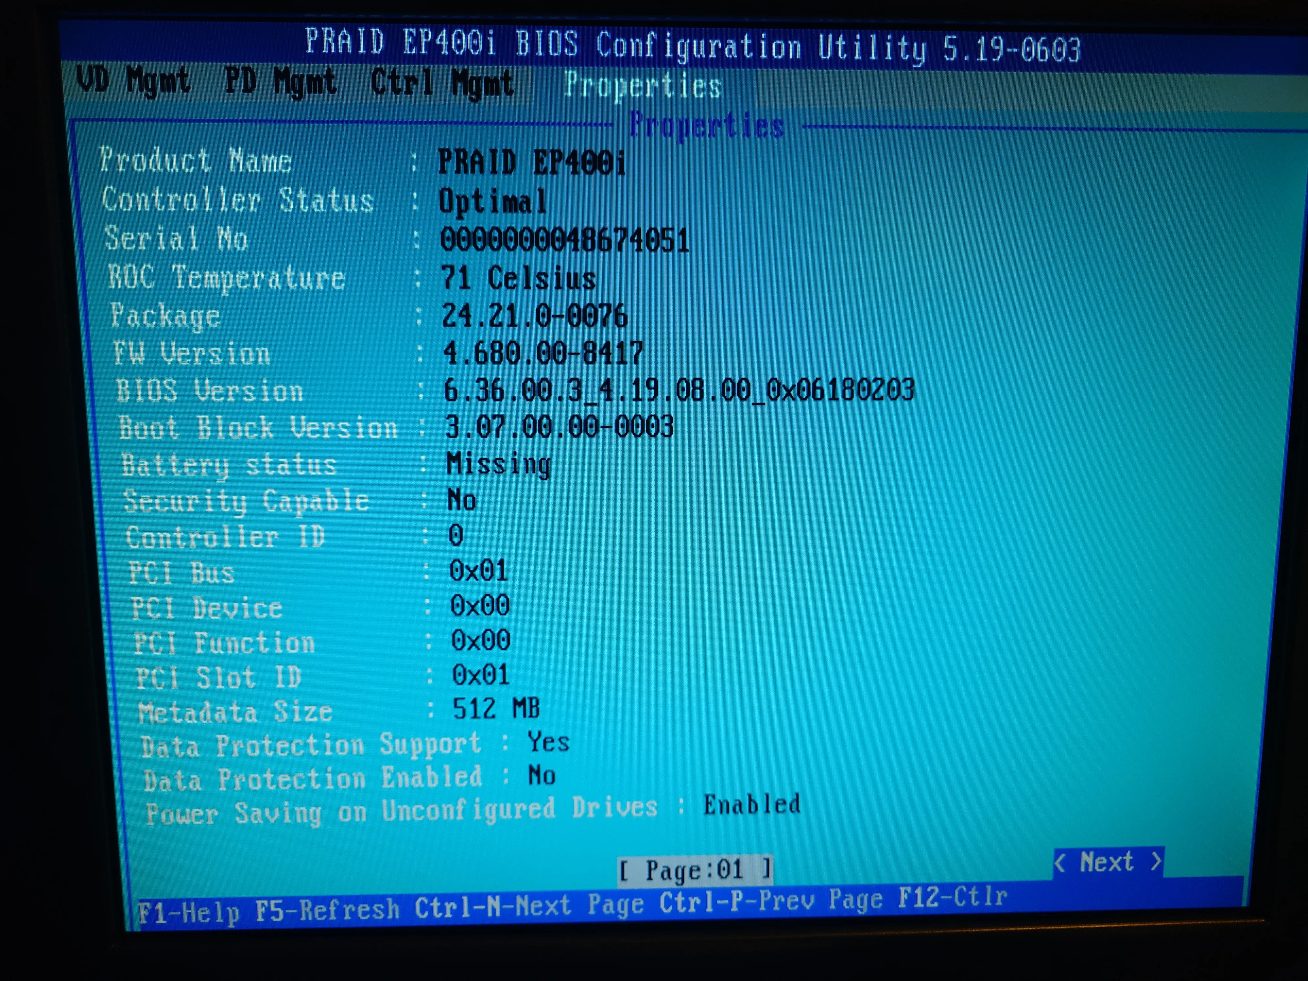The image size is (1308, 981).
Task: Click the Metadata Size 512 MB value
Action: pos(495,708)
